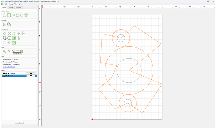This screenshot has height=129, width=216.
Task: Open the olive Trace layer color swatch
Action: (4, 76)
